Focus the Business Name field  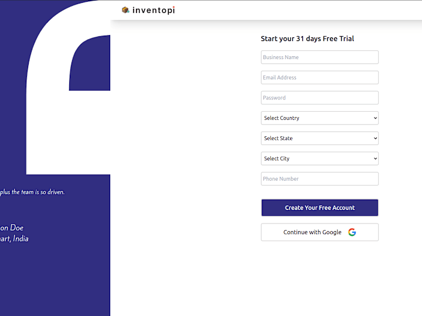point(319,57)
